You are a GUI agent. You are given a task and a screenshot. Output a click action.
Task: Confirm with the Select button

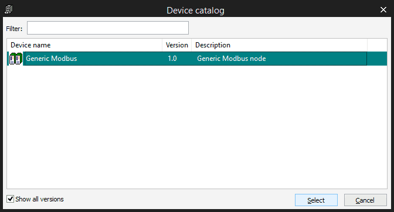coord(316,200)
